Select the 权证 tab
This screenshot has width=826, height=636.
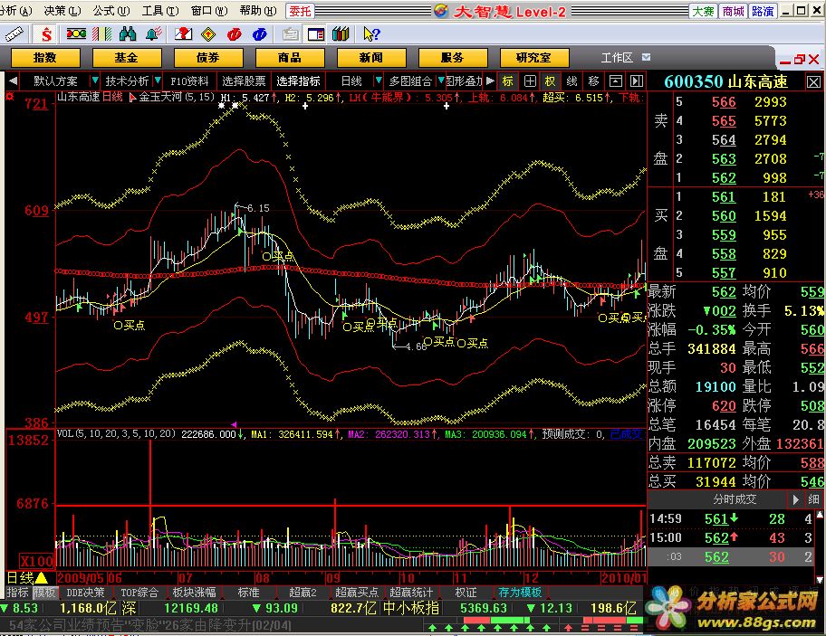point(466,593)
